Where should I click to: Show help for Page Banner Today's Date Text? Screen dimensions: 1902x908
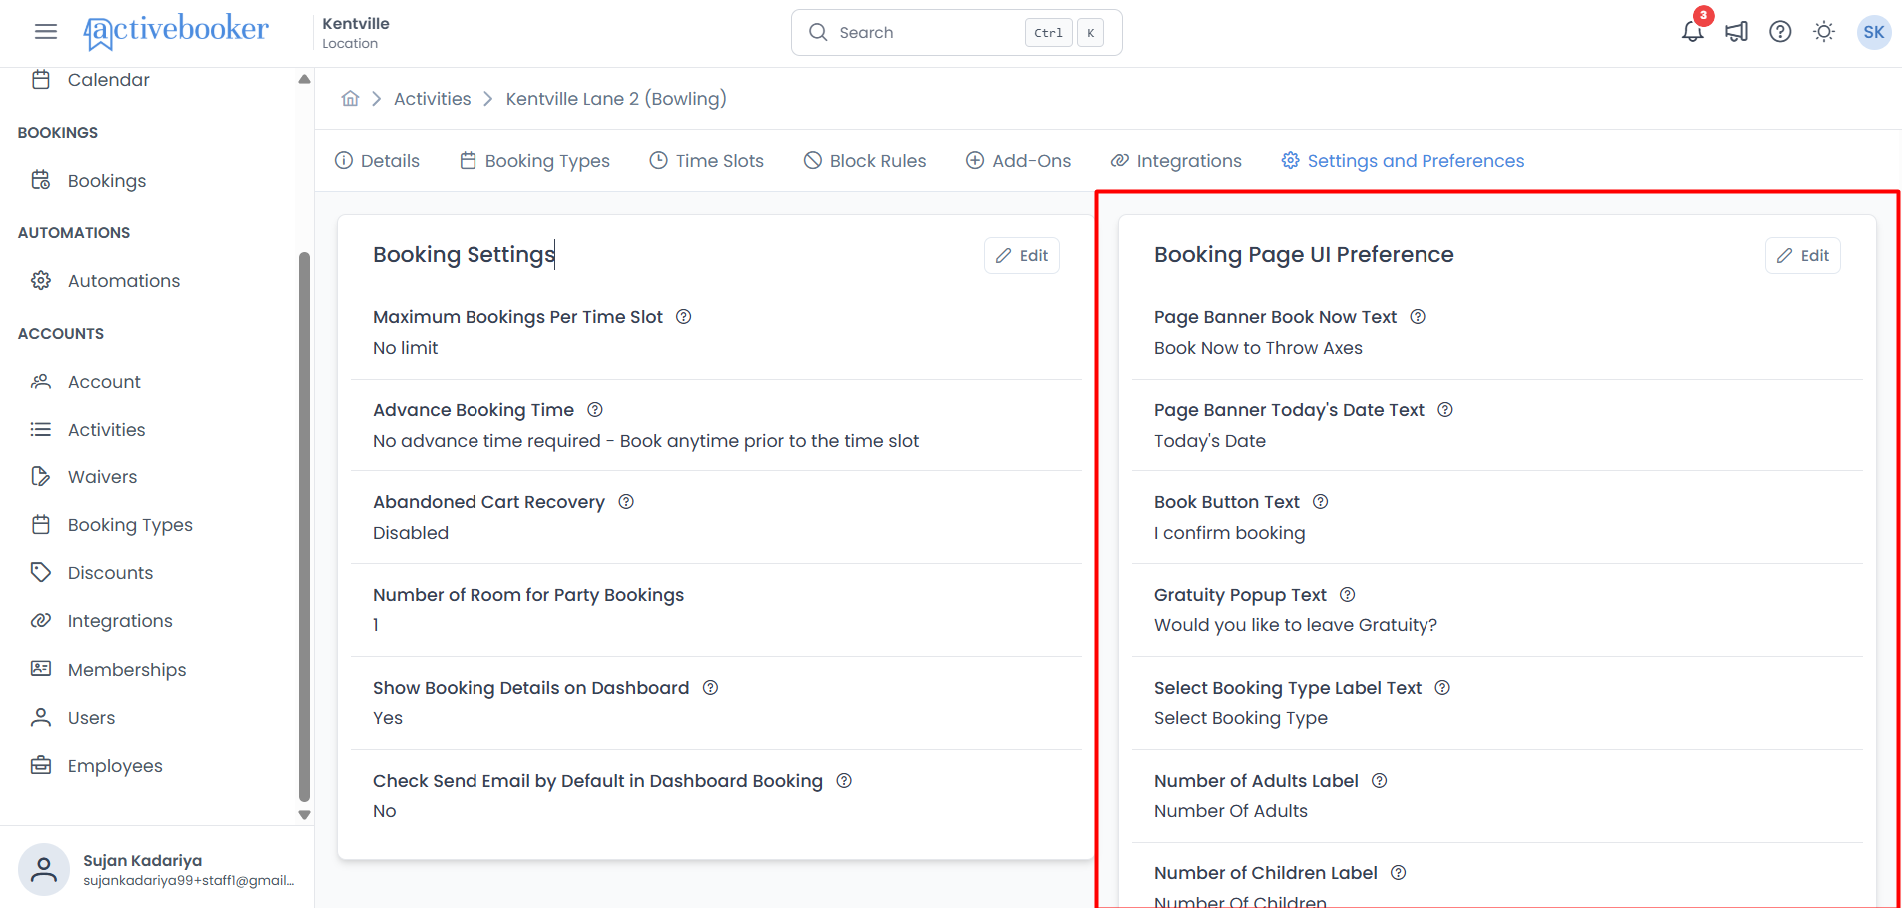[1445, 410]
